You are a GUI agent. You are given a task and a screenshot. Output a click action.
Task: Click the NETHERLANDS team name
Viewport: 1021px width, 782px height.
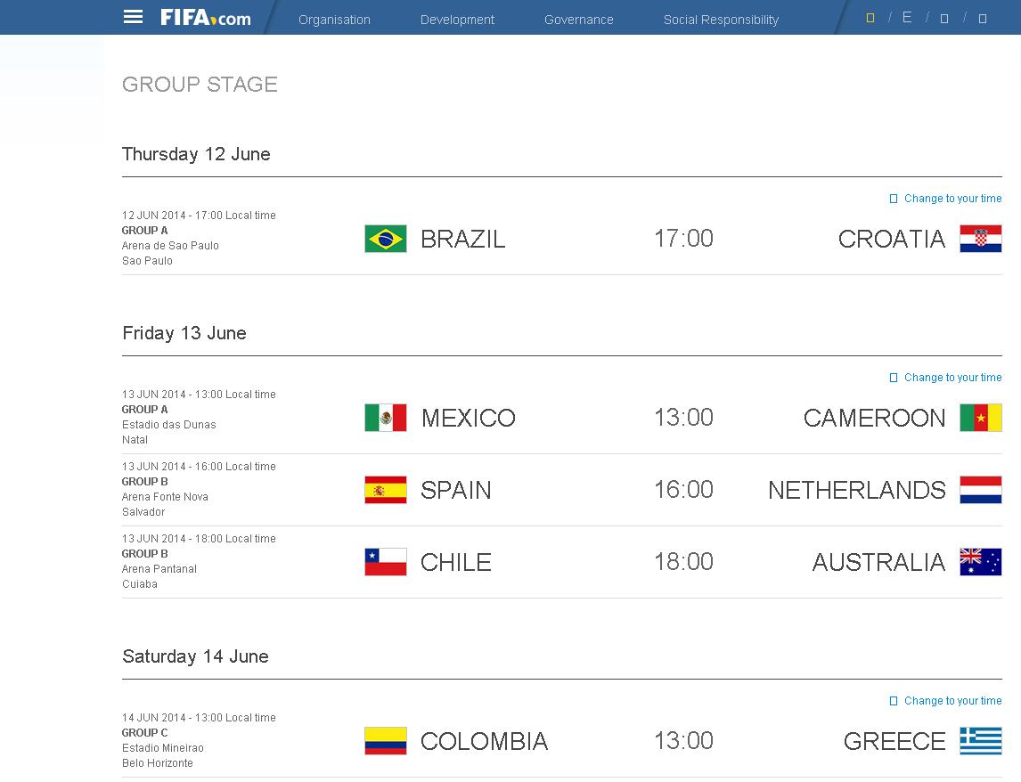856,490
